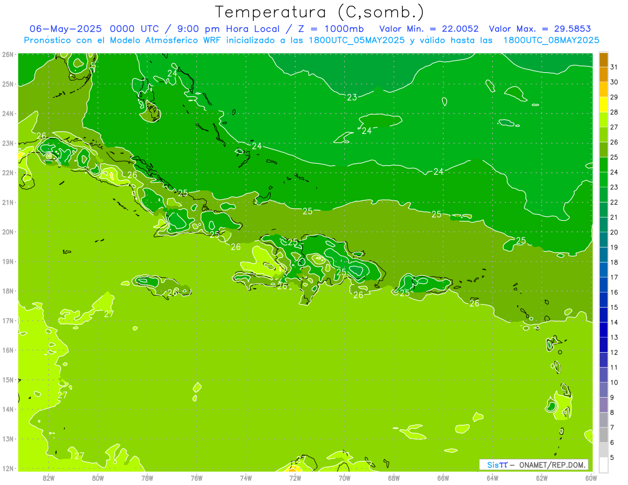The image size is (628, 485).
Task: Click the longitude axis label 70W
Action: (344, 478)
